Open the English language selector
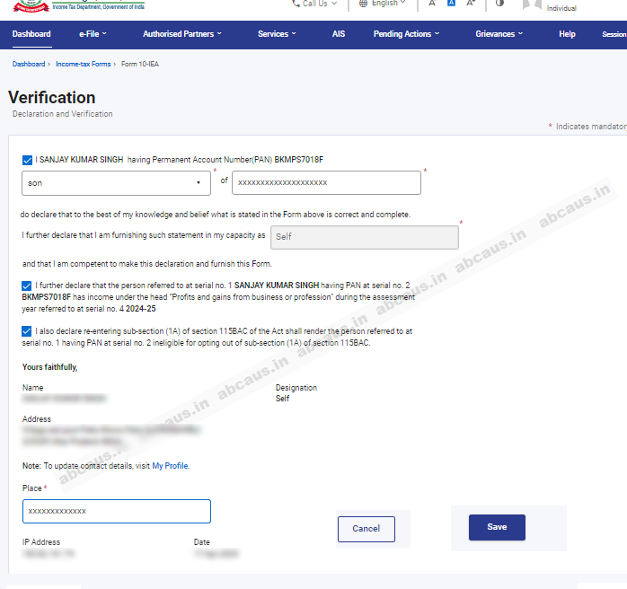The width and height of the screenshot is (627, 589). pyautogui.click(x=383, y=4)
